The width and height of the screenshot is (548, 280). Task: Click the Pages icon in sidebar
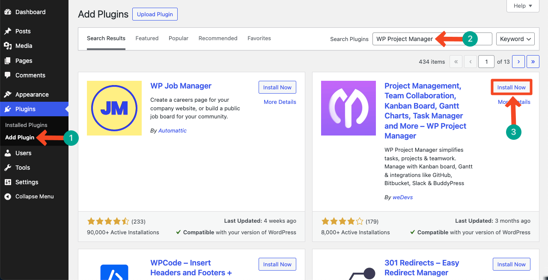(8, 61)
